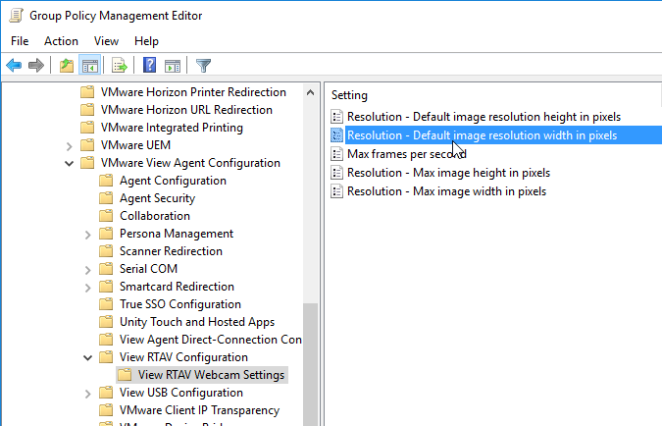Screen dimensions: 662x426
Task: Select Resolution - Default image resolution width text
Action: (483, 135)
